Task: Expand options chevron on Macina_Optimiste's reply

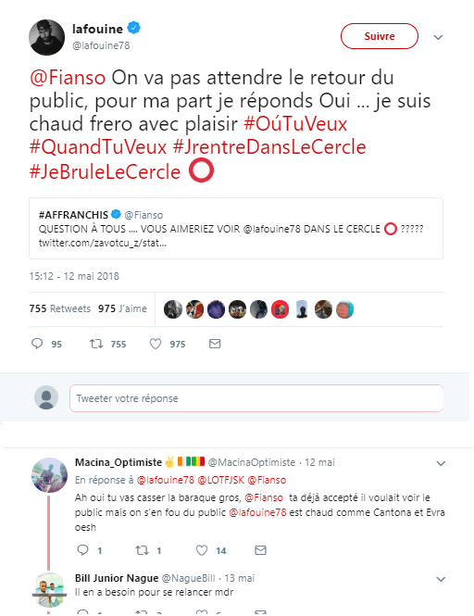Action: pyautogui.click(x=441, y=463)
